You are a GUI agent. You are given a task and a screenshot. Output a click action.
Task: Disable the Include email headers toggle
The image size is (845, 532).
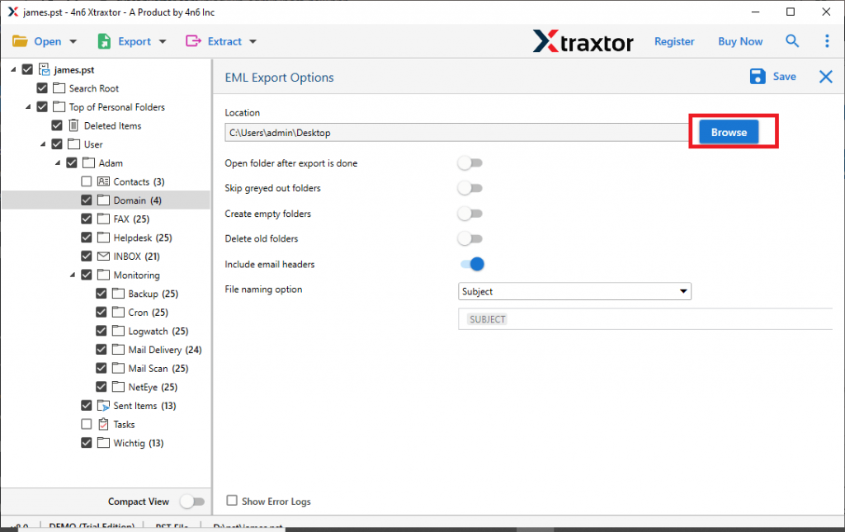[471, 264]
